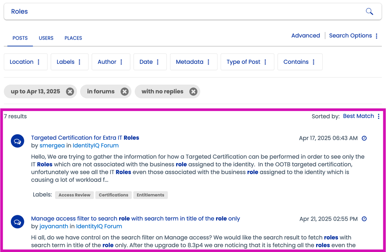
Task: Clear the 'with no replies' filter
Action: point(193,92)
